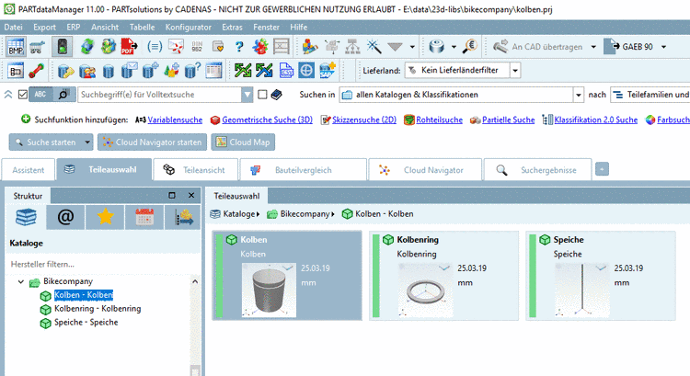The image size is (690, 376).
Task: Click the parenthesized equals sign icon
Action: 155,47
